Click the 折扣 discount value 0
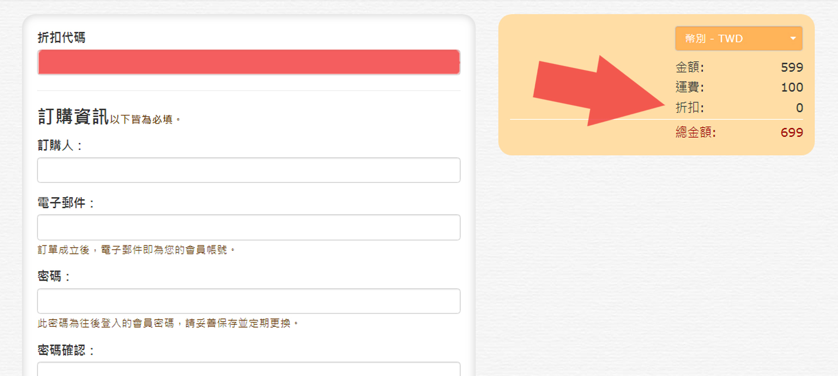Screen dimensions: 838x376 coord(799,107)
